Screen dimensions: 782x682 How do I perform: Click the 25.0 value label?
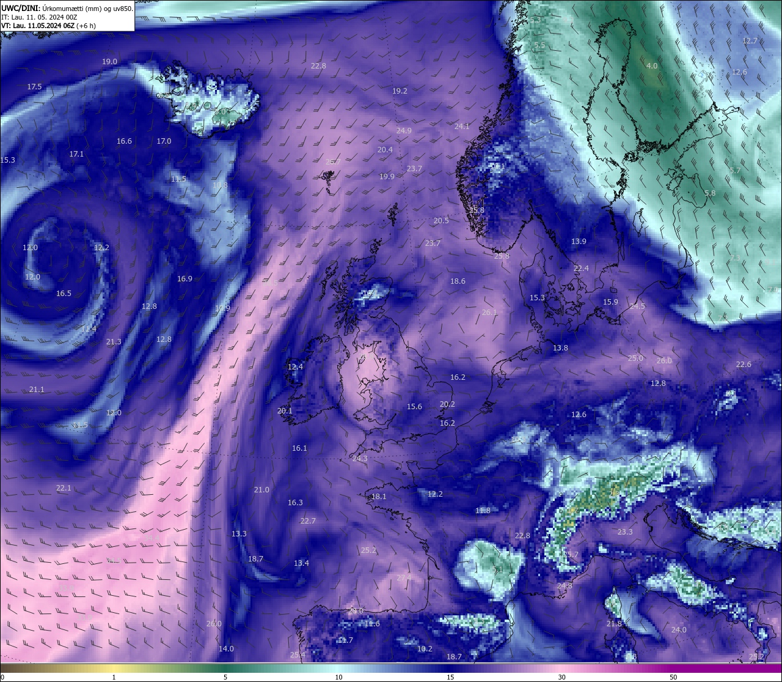coord(635,358)
